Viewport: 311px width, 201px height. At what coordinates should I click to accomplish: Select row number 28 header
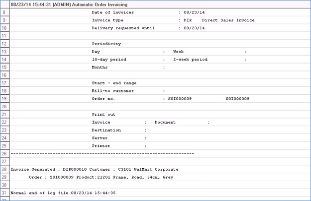(4, 169)
